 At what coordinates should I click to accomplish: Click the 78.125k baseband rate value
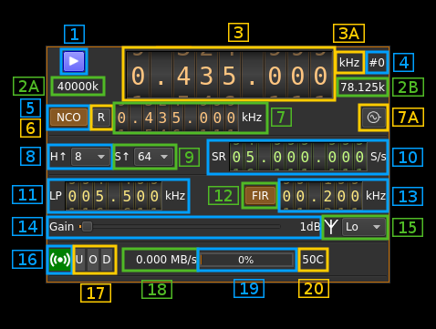tap(363, 87)
